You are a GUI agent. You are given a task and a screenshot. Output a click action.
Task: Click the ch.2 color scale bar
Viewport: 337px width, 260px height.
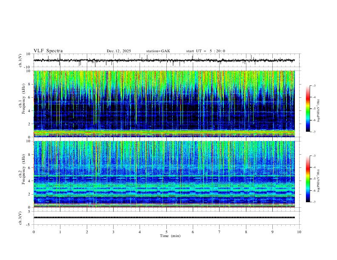(x=308, y=179)
